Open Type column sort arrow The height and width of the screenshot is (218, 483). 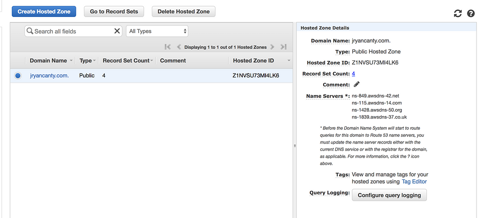(94, 61)
